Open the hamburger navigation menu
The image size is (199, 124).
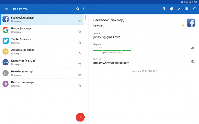click(7, 9)
